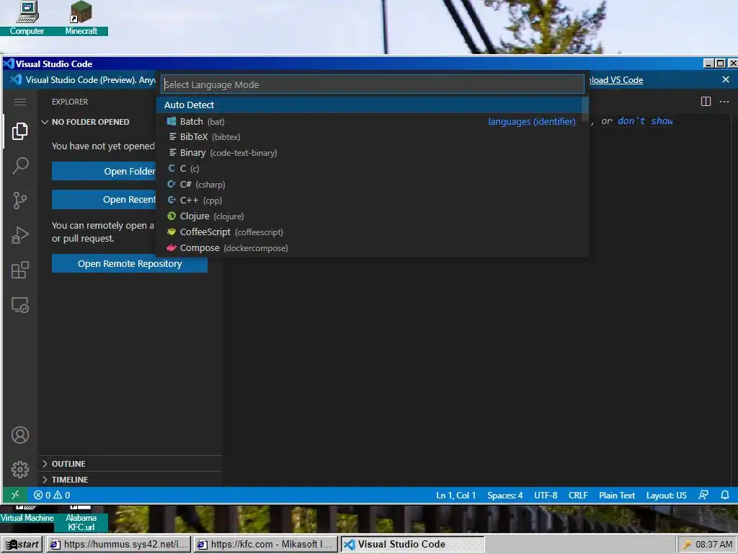Screen dimensions: 738x554
Task: Click the EXPLORER panel title
Action: (70, 102)
